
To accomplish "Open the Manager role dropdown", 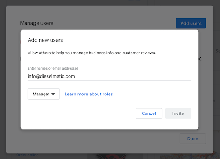I will coord(44,94).
